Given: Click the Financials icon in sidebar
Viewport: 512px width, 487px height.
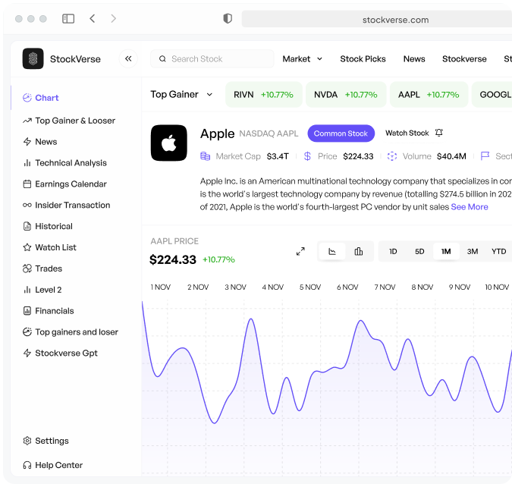Looking at the screenshot, I should [x=27, y=310].
